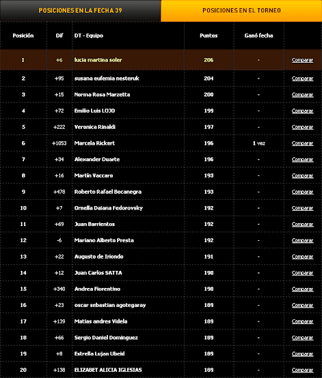Select team name Matias andres Videla
This screenshot has width=322, height=378.
pyautogui.click(x=100, y=321)
